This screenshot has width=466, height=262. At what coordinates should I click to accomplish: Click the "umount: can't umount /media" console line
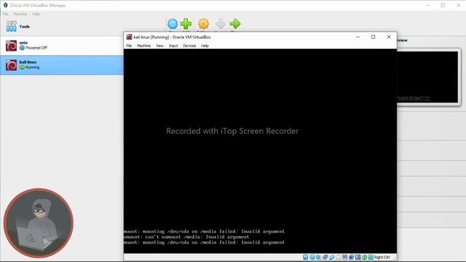point(186,237)
